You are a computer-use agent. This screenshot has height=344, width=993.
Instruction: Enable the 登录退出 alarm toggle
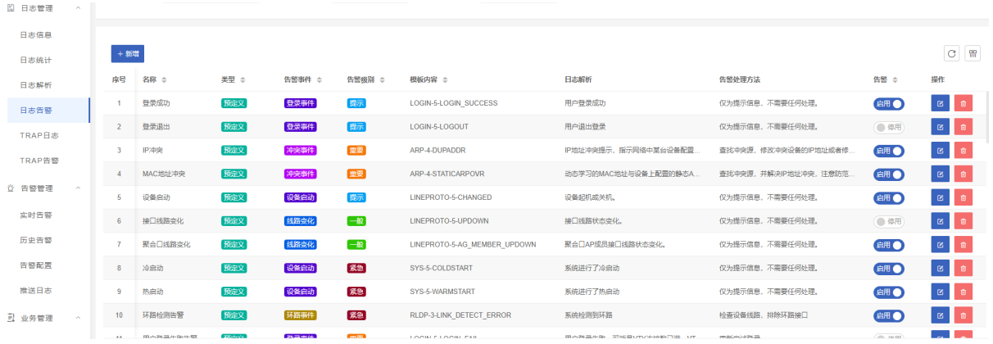point(889,128)
